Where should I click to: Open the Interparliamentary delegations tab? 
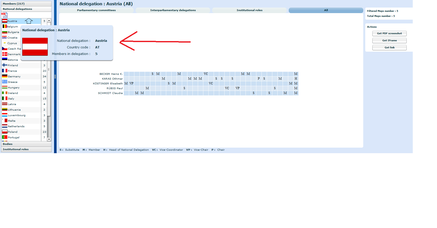[173, 10]
